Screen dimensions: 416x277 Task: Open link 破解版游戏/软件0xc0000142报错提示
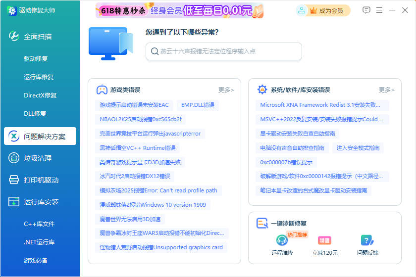[x=322, y=176]
